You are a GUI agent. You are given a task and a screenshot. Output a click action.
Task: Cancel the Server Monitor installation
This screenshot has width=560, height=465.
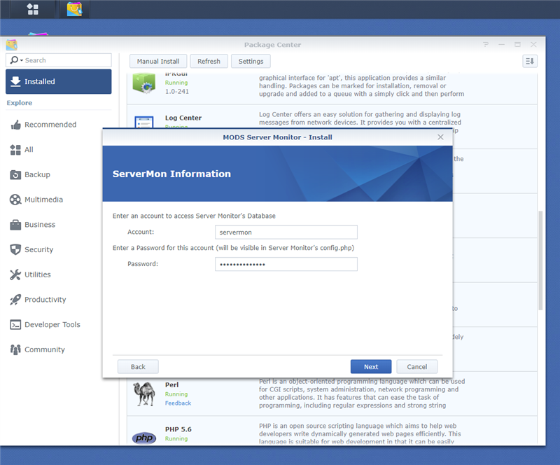click(x=416, y=367)
